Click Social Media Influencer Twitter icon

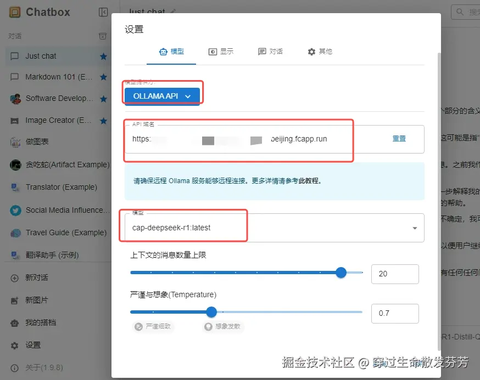coord(15,211)
